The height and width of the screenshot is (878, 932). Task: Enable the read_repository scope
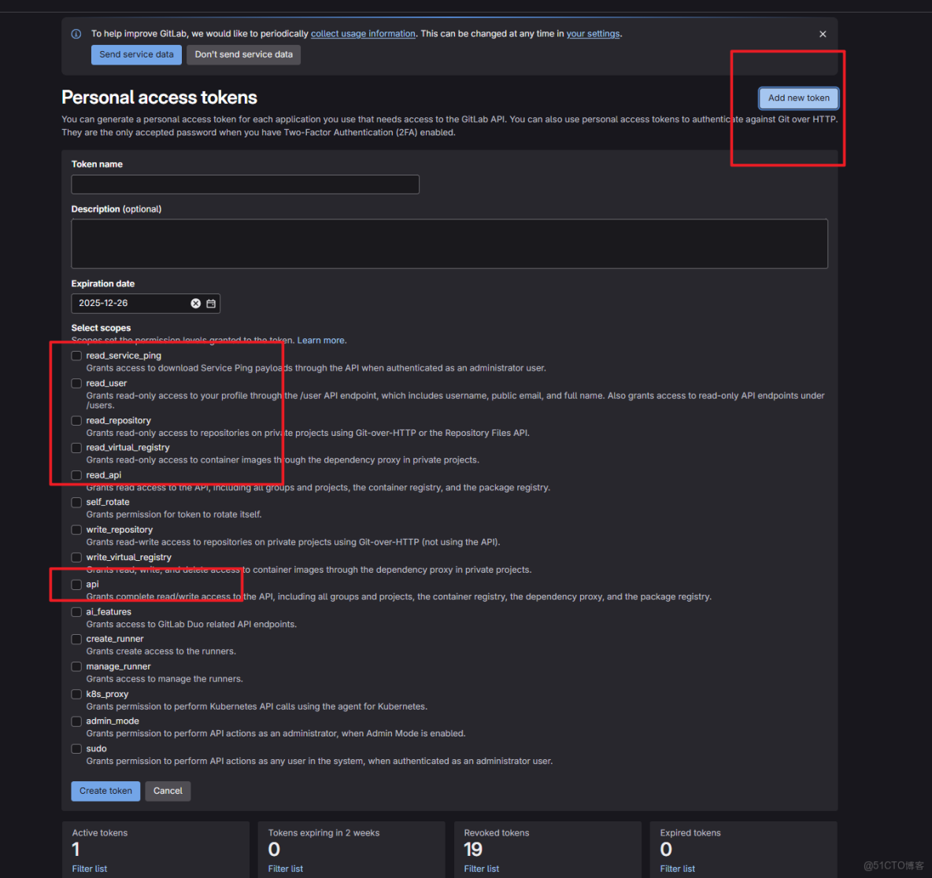click(x=76, y=420)
